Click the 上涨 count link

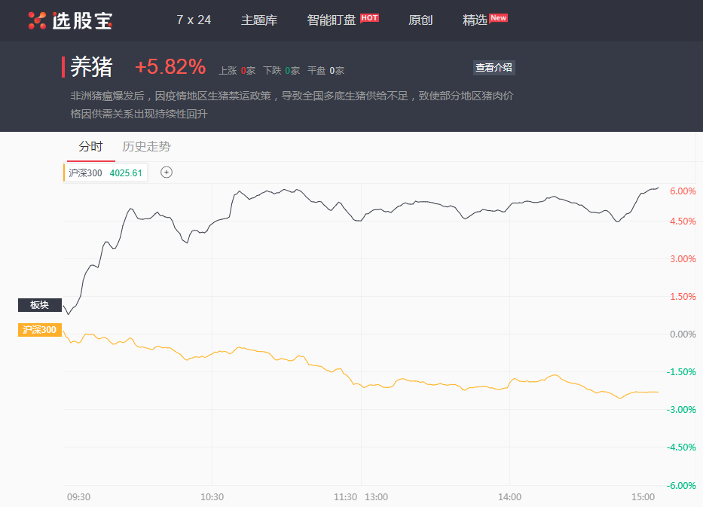tap(237, 71)
